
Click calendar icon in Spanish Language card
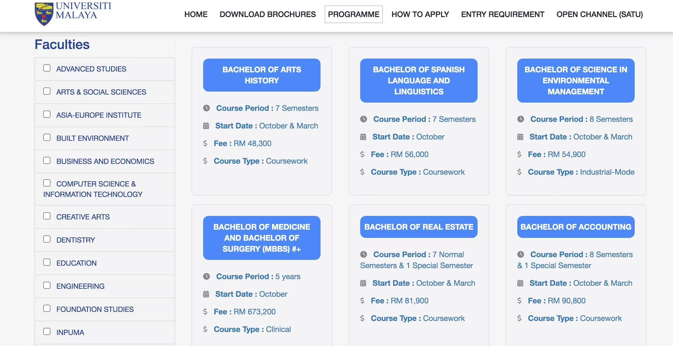click(x=363, y=137)
